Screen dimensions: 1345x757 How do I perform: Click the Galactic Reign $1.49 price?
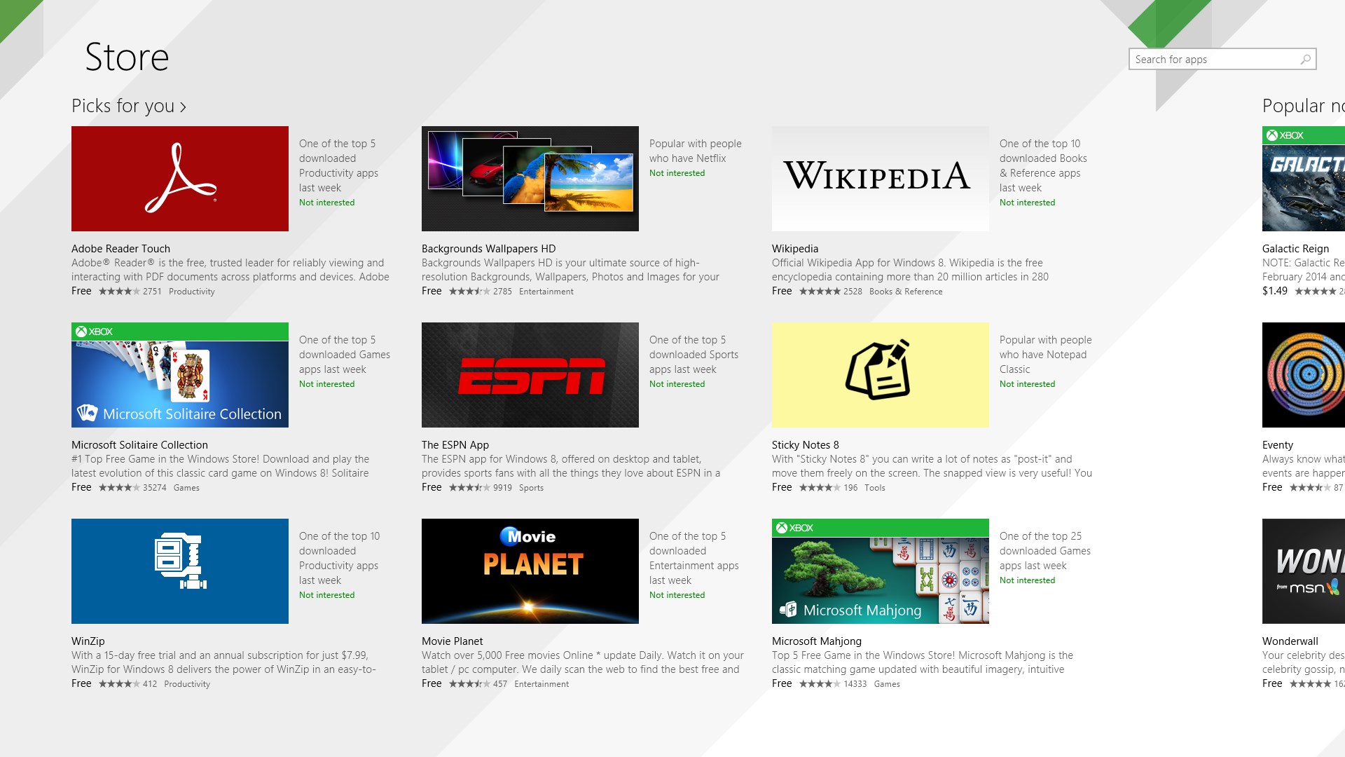[x=1275, y=291]
